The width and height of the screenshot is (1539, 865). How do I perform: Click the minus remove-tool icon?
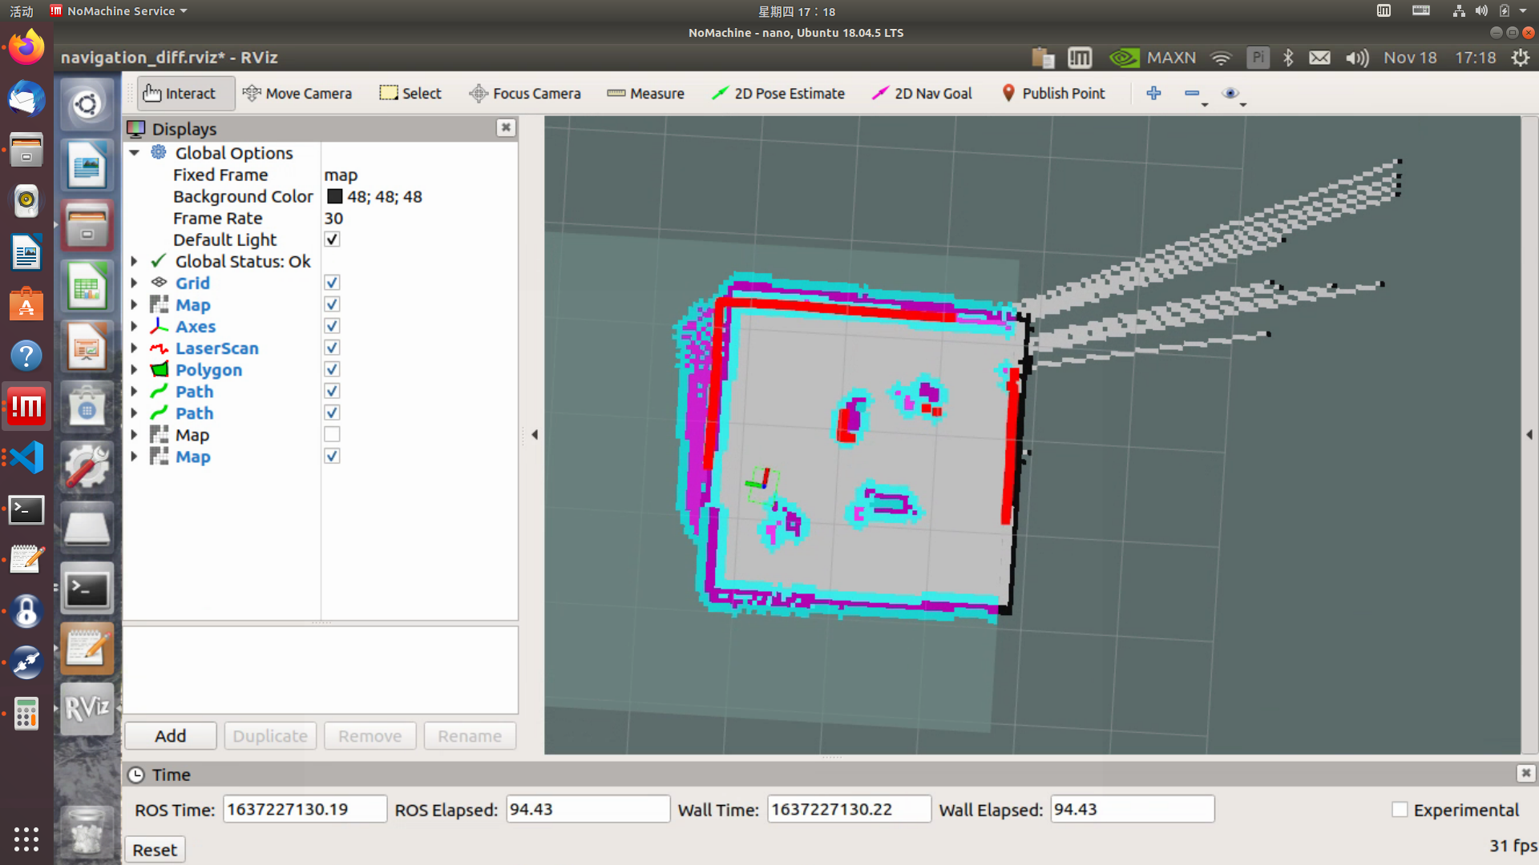pyautogui.click(x=1192, y=94)
